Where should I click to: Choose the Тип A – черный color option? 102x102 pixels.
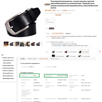click(x=57, y=52)
